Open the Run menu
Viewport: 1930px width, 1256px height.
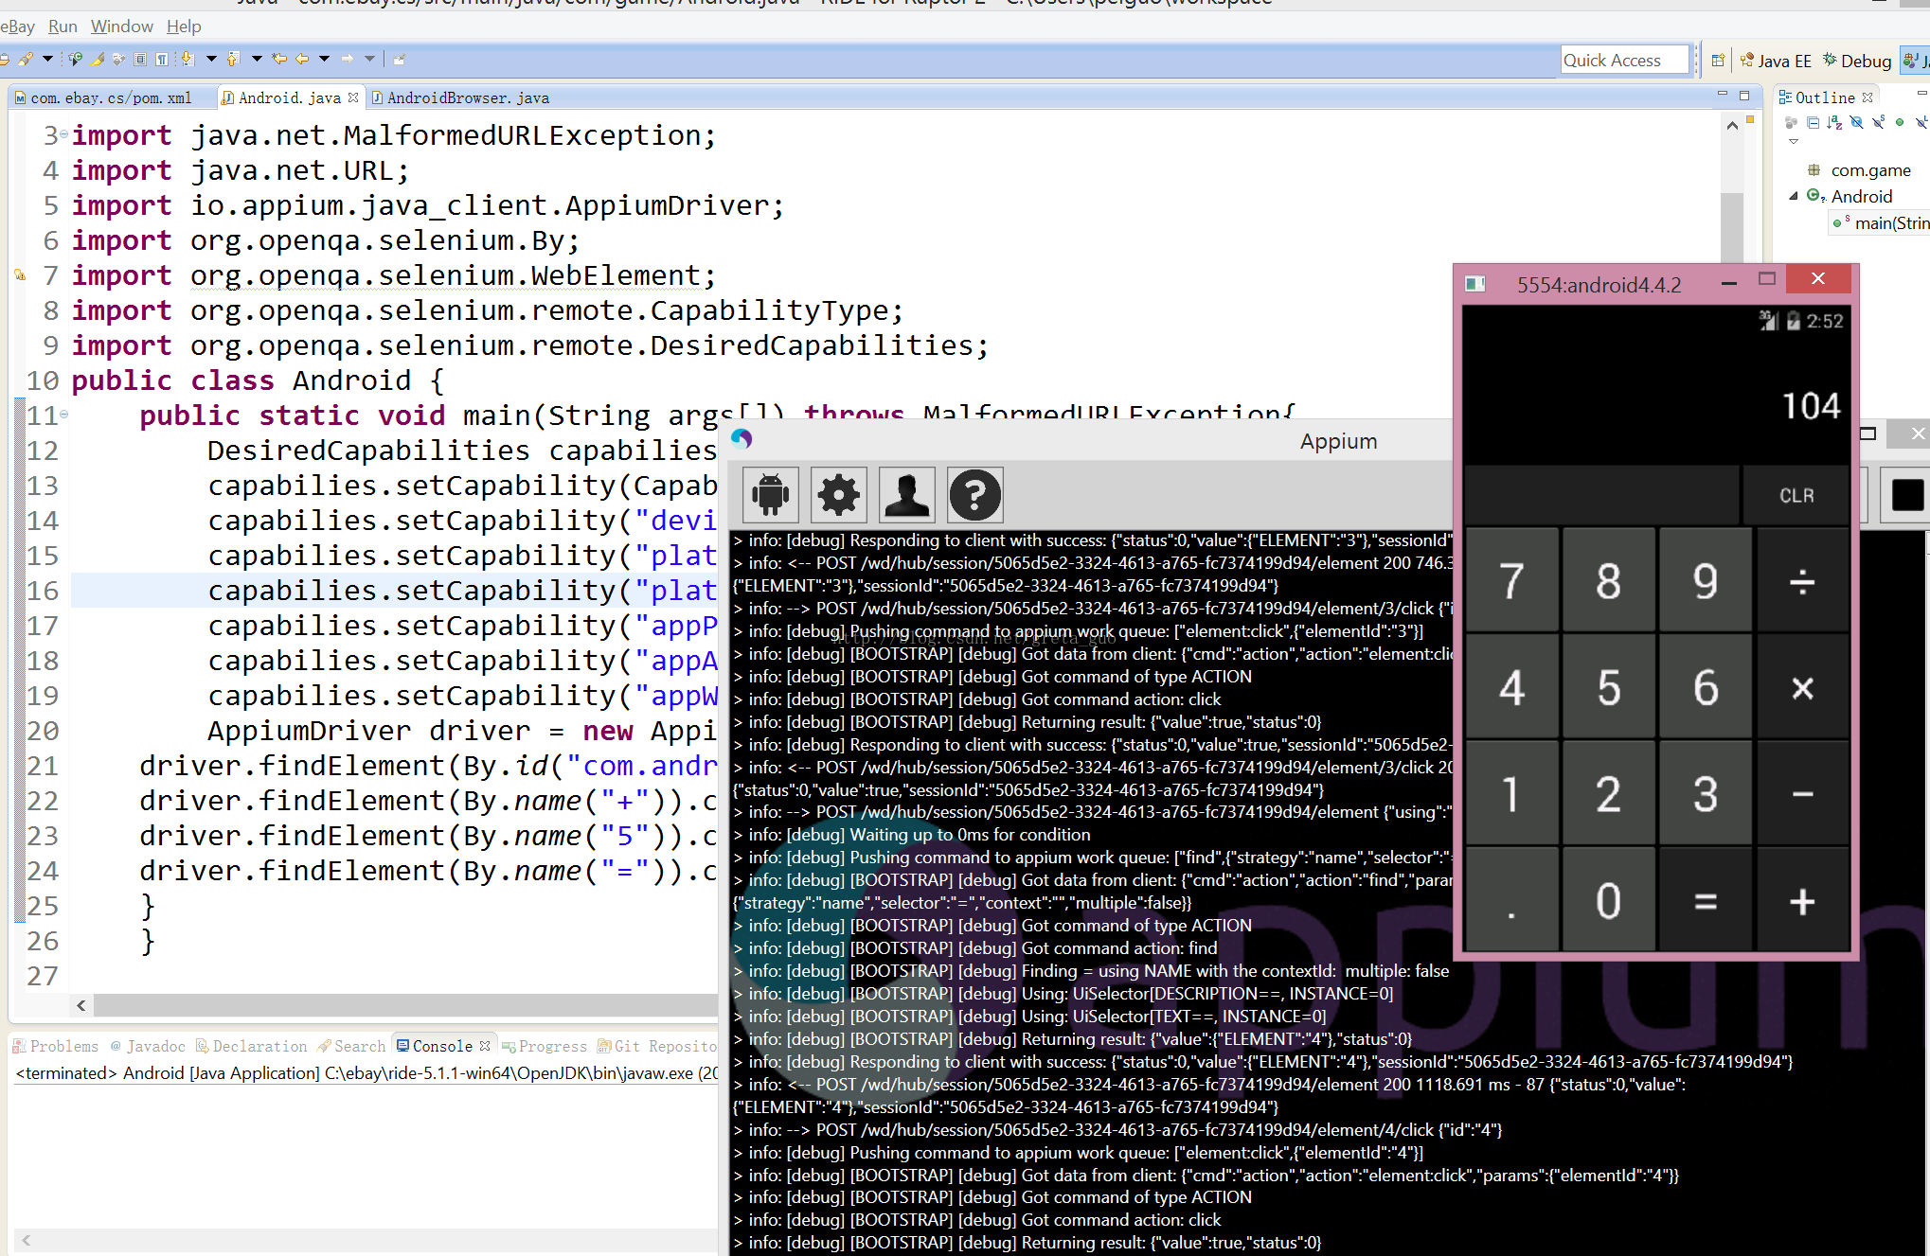point(63,27)
